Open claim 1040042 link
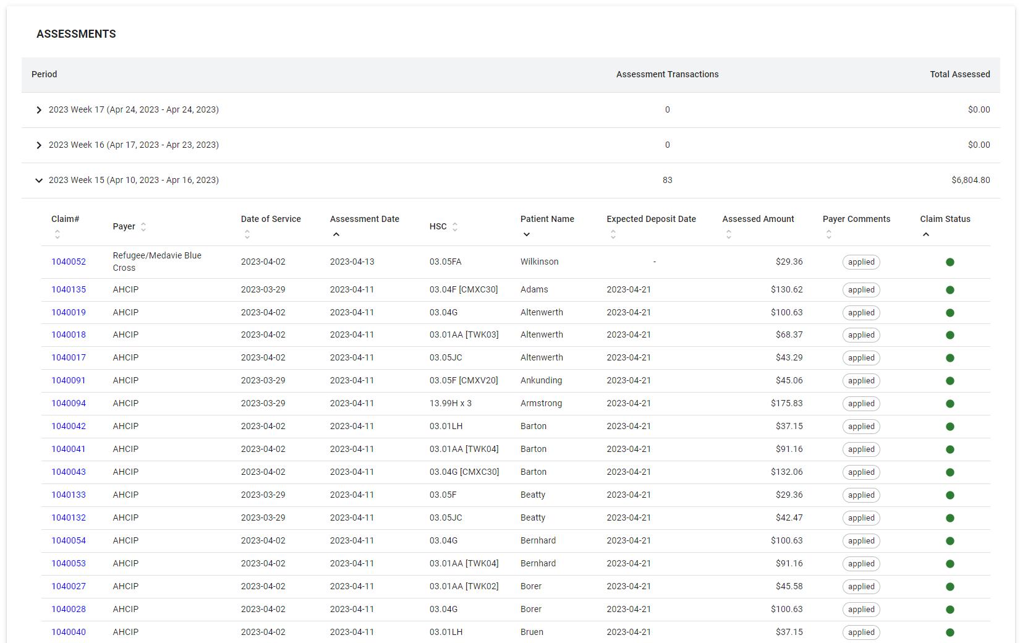The width and height of the screenshot is (1020, 643). click(x=69, y=426)
